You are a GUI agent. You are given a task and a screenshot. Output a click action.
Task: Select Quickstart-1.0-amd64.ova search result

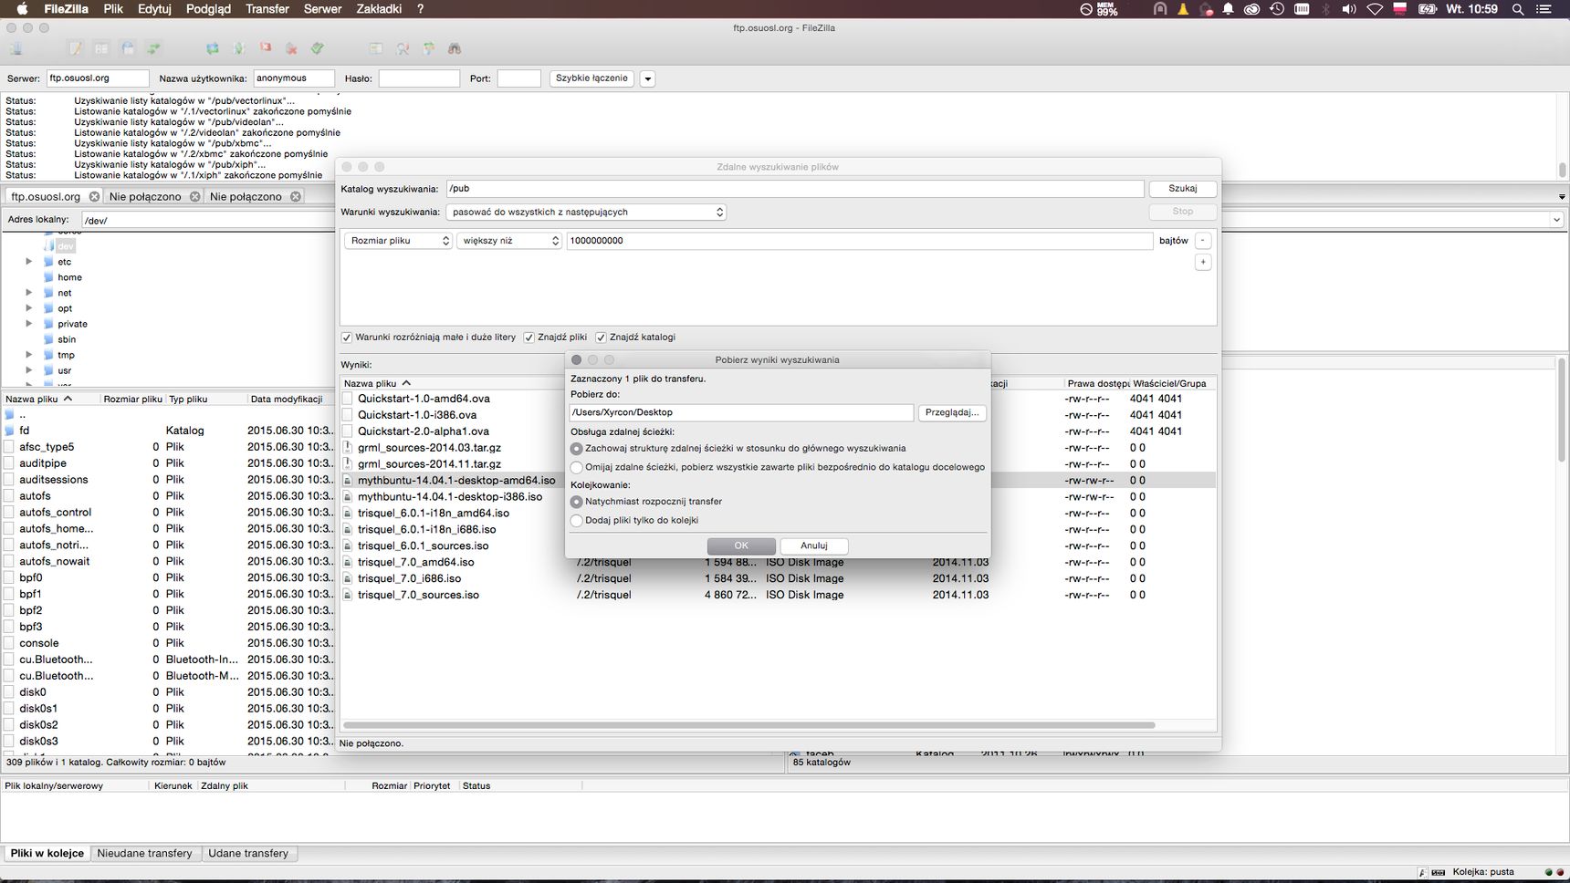click(x=424, y=399)
